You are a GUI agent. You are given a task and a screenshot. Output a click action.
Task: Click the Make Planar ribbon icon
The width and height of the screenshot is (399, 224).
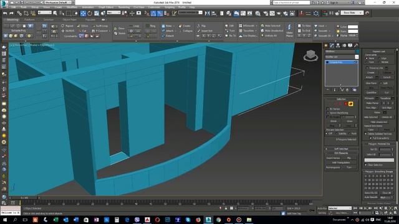(289, 30)
